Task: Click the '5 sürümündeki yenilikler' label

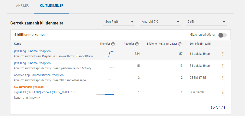Action: pyautogui.click(x=29, y=87)
